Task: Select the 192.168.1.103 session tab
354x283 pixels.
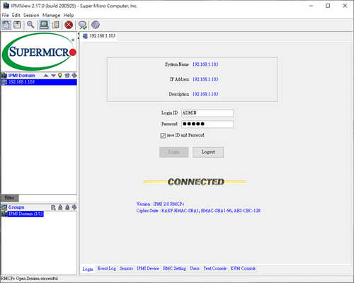Action: tap(99, 36)
